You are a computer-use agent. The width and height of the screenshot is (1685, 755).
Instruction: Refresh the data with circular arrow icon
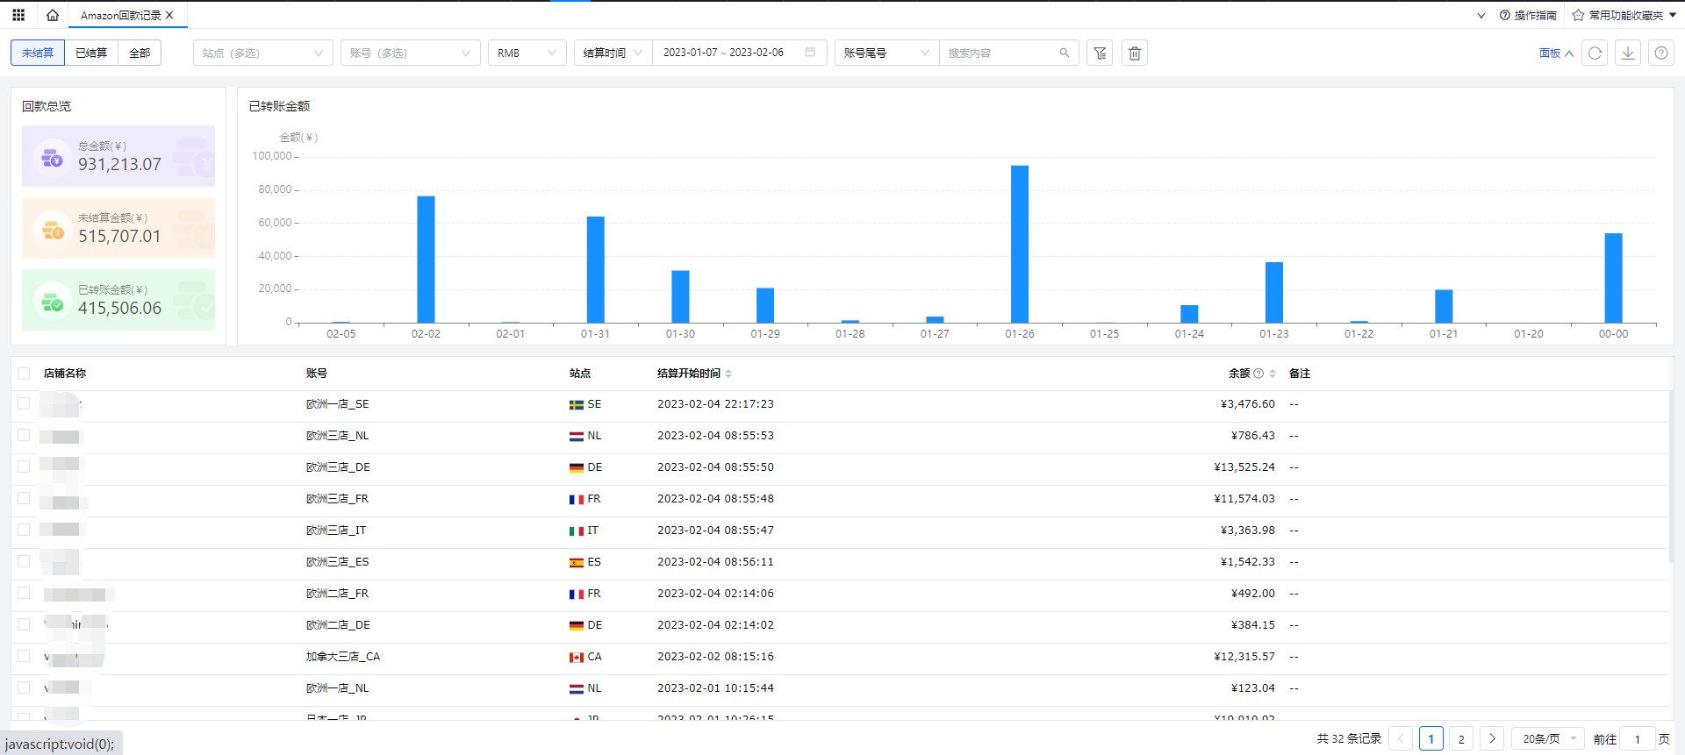1595,53
